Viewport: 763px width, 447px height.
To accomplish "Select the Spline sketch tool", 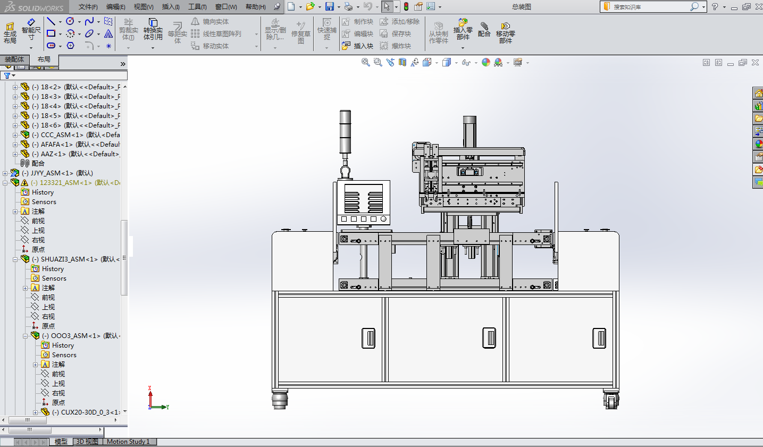I will click(89, 21).
